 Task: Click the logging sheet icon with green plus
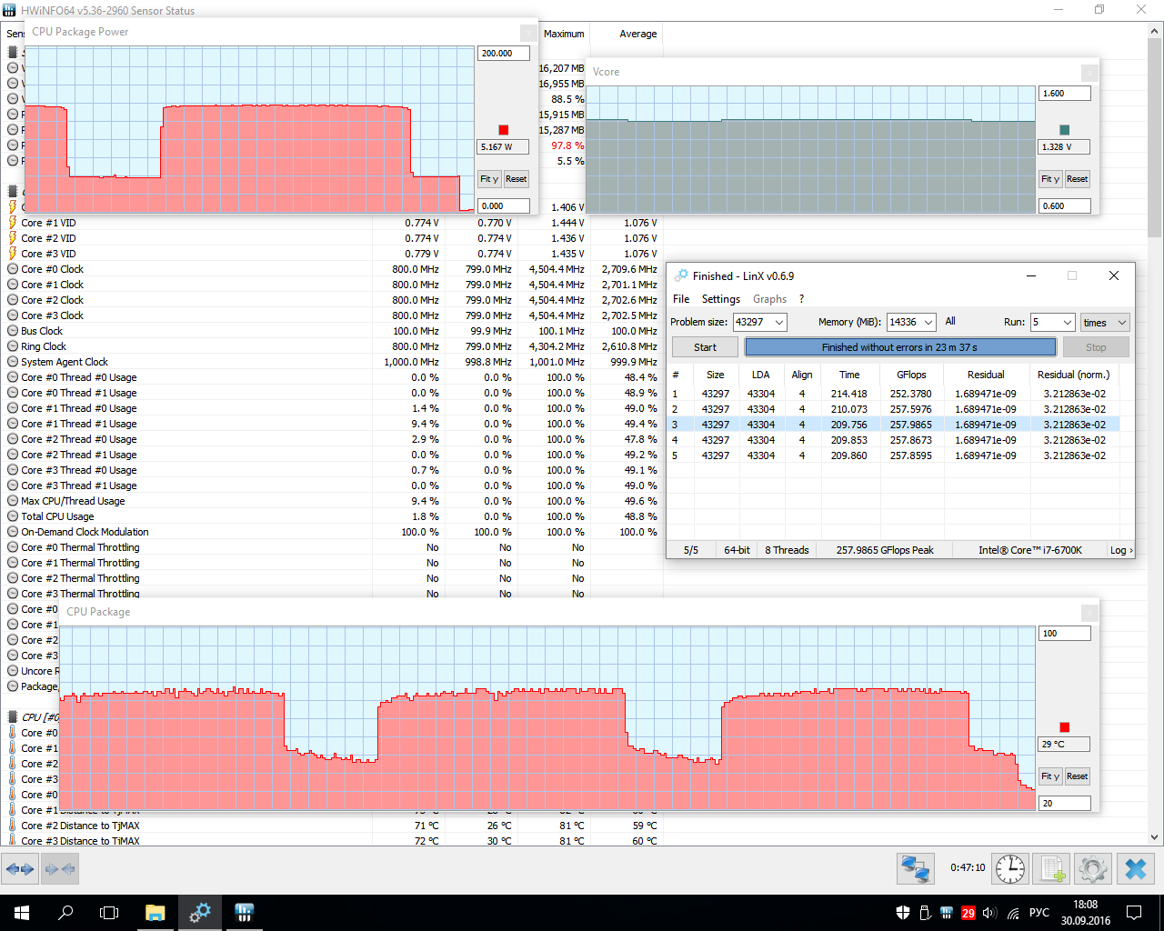[x=1053, y=869]
